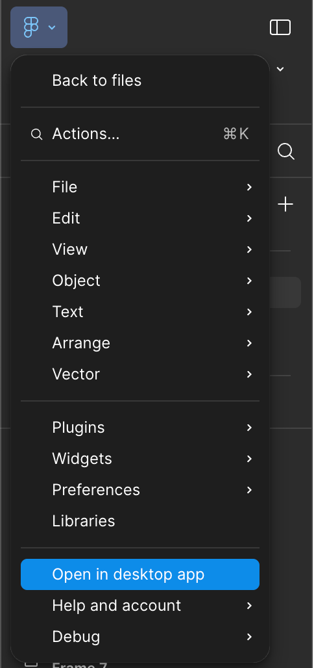Open the Text submenu
This screenshot has width=314, height=668.
coord(140,311)
